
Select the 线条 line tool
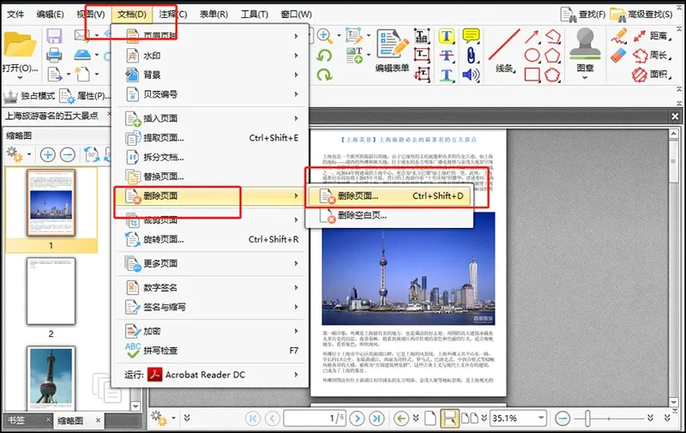coord(504,51)
